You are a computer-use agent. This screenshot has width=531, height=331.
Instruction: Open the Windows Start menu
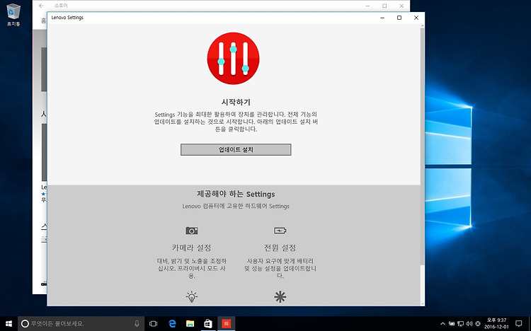click(8, 323)
